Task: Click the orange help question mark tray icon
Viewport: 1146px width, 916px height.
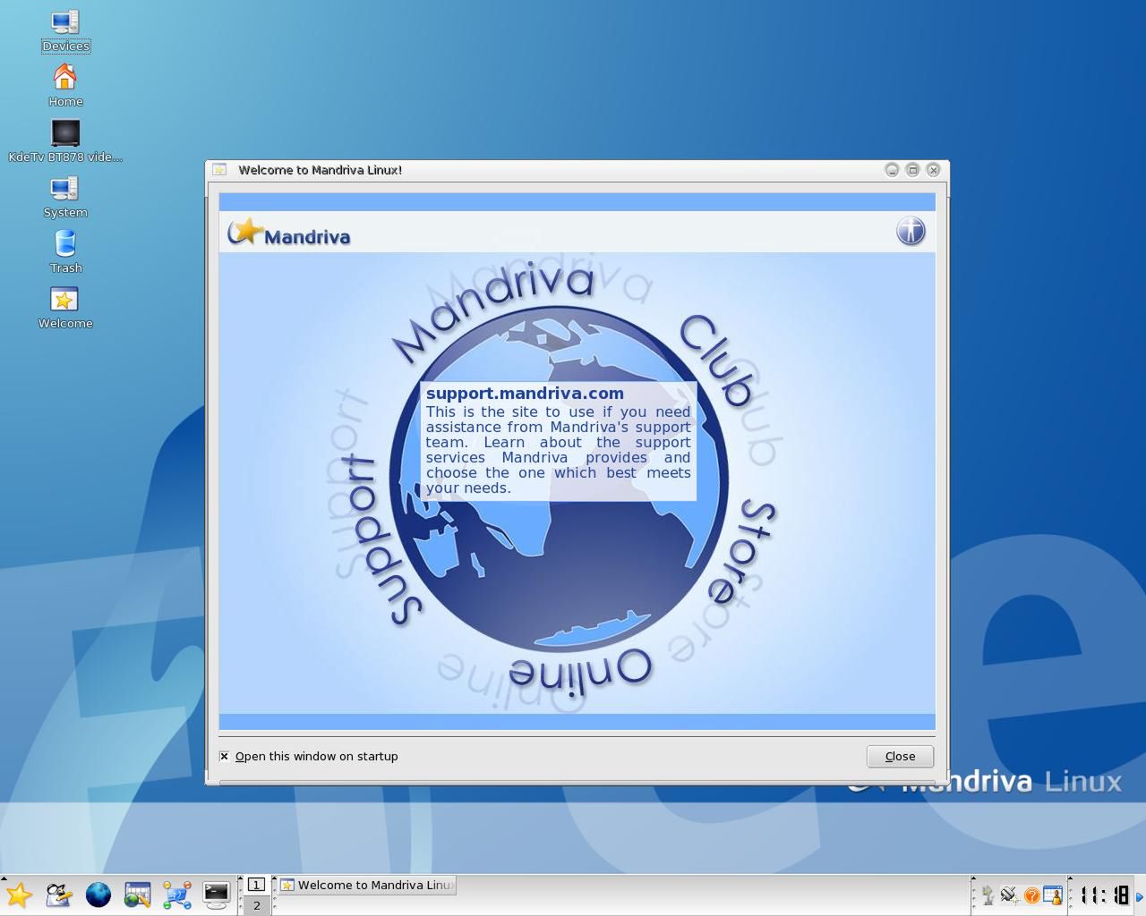Action: point(1032,895)
